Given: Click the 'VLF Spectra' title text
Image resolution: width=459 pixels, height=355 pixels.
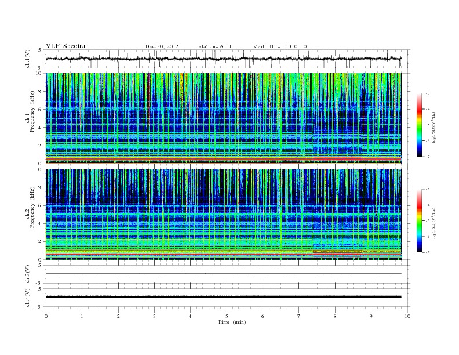Looking at the screenshot, I should pyautogui.click(x=65, y=46).
